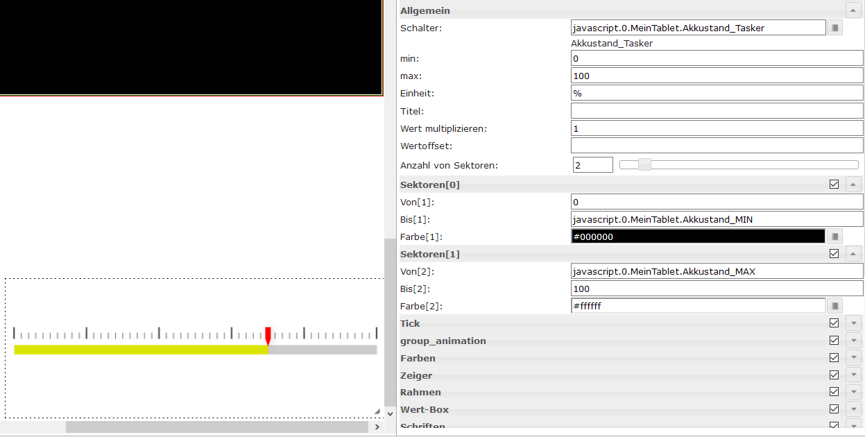Expand the group_animation section
Screen dimensions: 865x437
(853, 341)
